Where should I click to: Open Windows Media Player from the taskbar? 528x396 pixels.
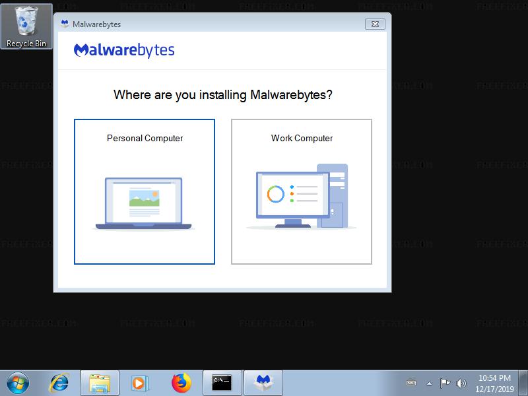click(x=139, y=383)
